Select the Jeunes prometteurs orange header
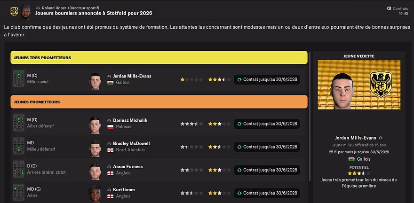The width and height of the screenshot is (414, 203). point(159,101)
